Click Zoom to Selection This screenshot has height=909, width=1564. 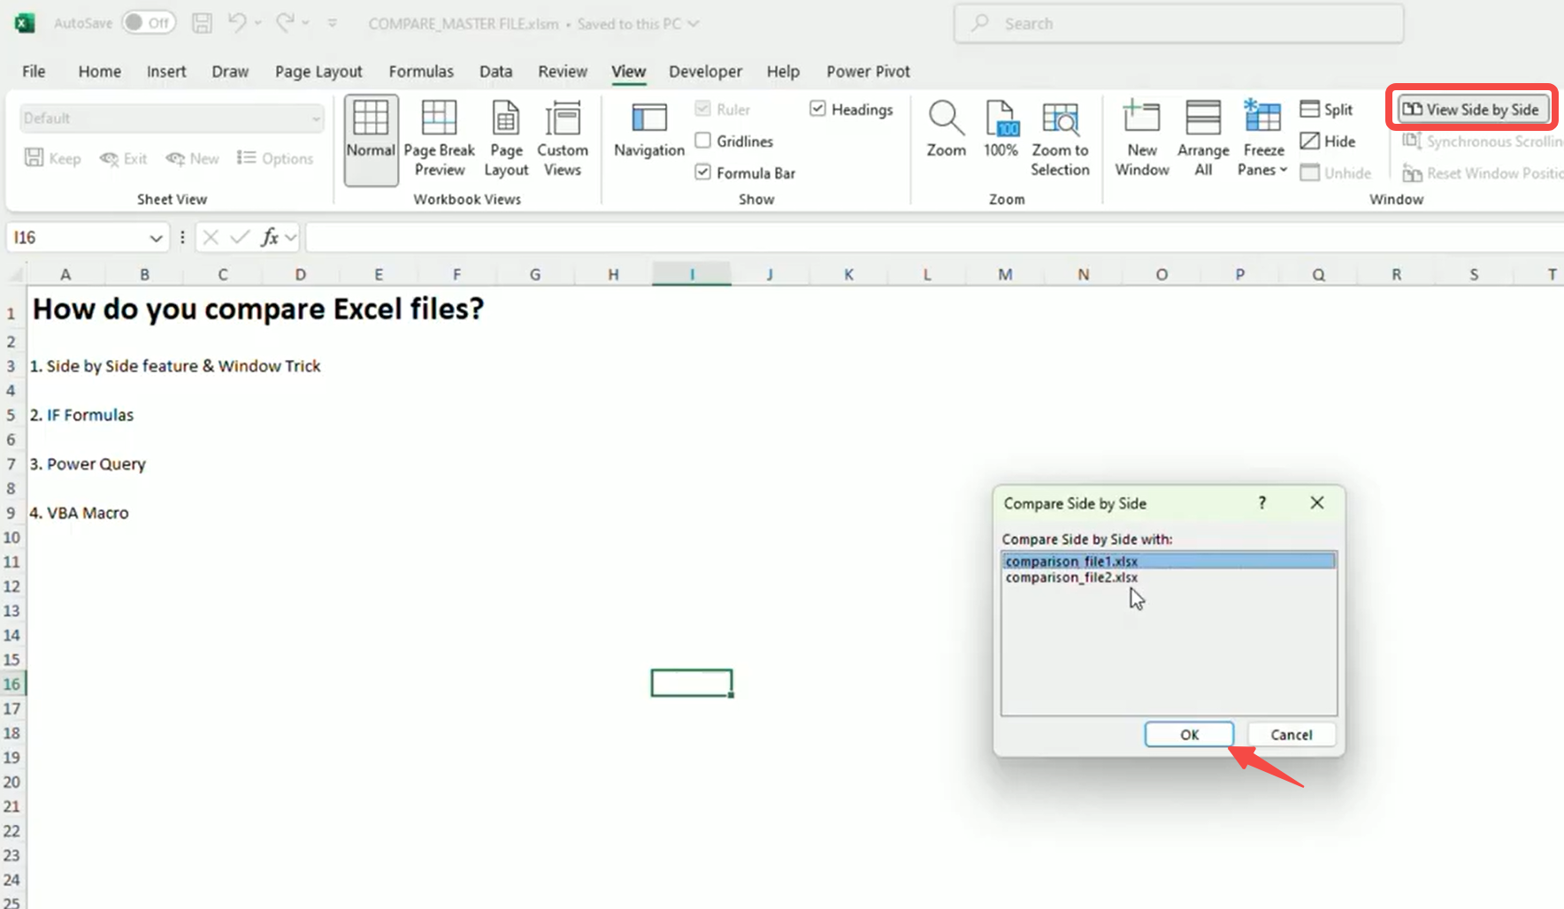[1060, 140]
